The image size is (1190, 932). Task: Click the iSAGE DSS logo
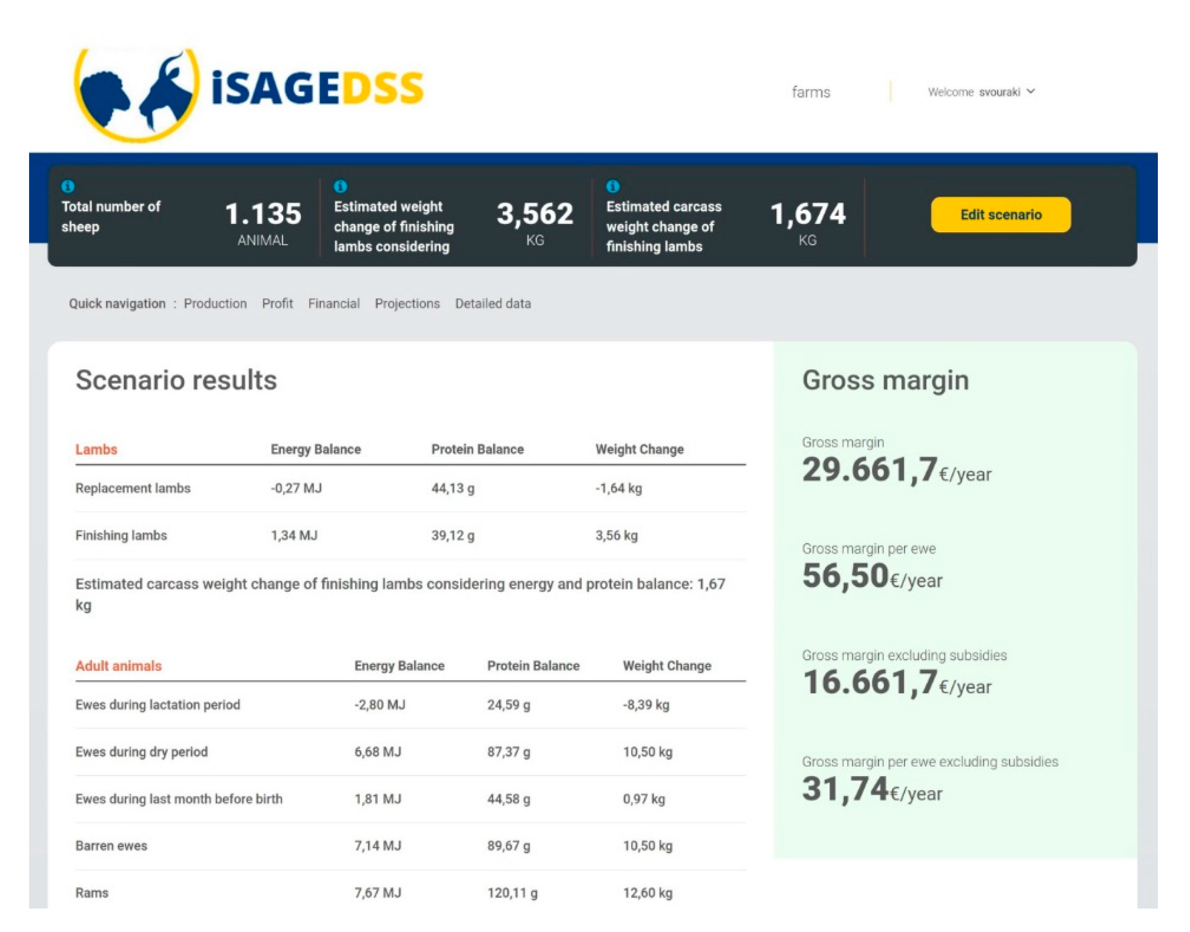248,90
